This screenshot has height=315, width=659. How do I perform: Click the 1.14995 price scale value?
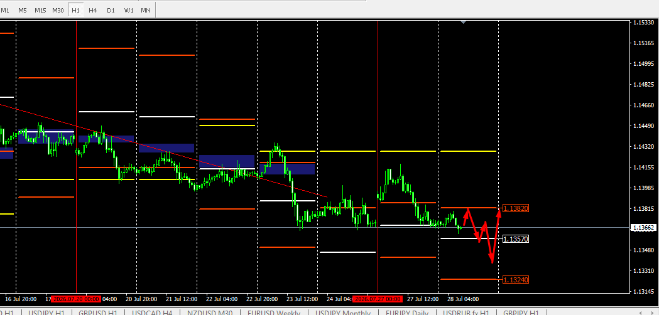point(643,64)
